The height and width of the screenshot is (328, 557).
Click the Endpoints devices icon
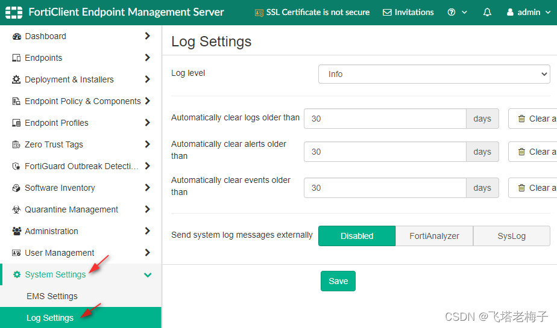pos(16,58)
